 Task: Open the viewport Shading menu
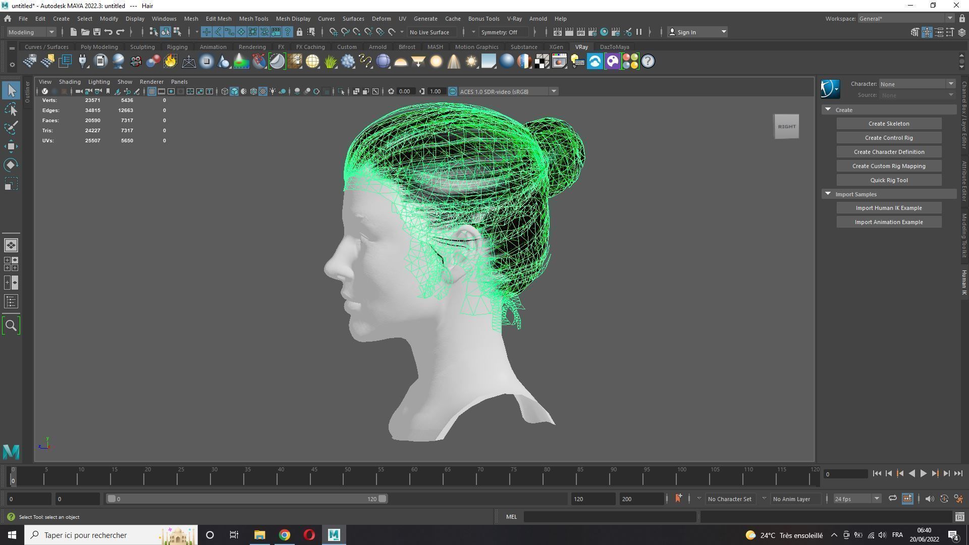[x=69, y=82]
